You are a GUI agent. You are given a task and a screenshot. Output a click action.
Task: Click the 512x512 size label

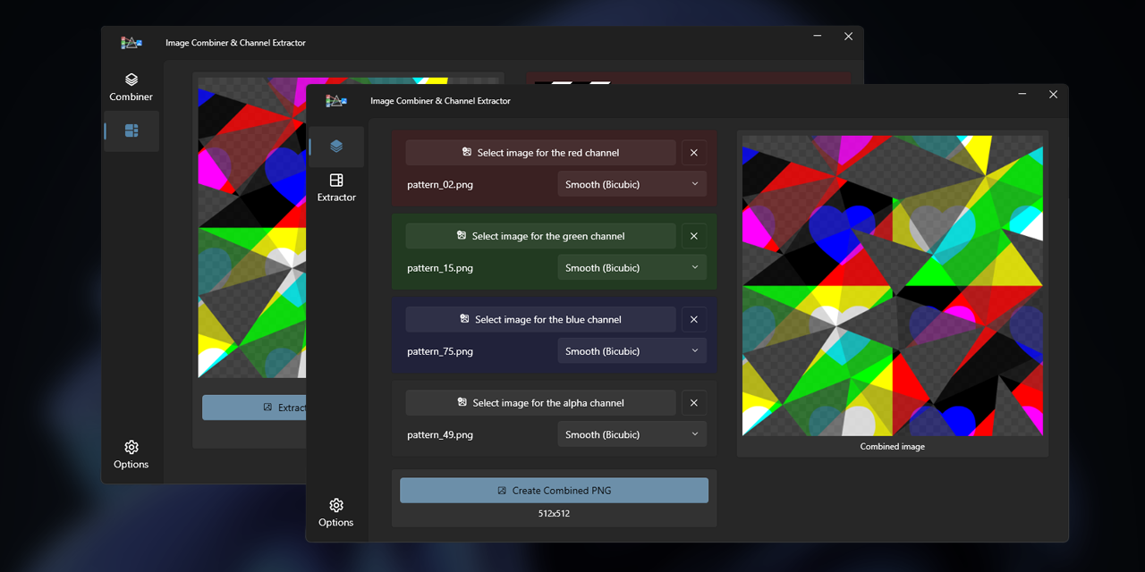pyautogui.click(x=554, y=514)
